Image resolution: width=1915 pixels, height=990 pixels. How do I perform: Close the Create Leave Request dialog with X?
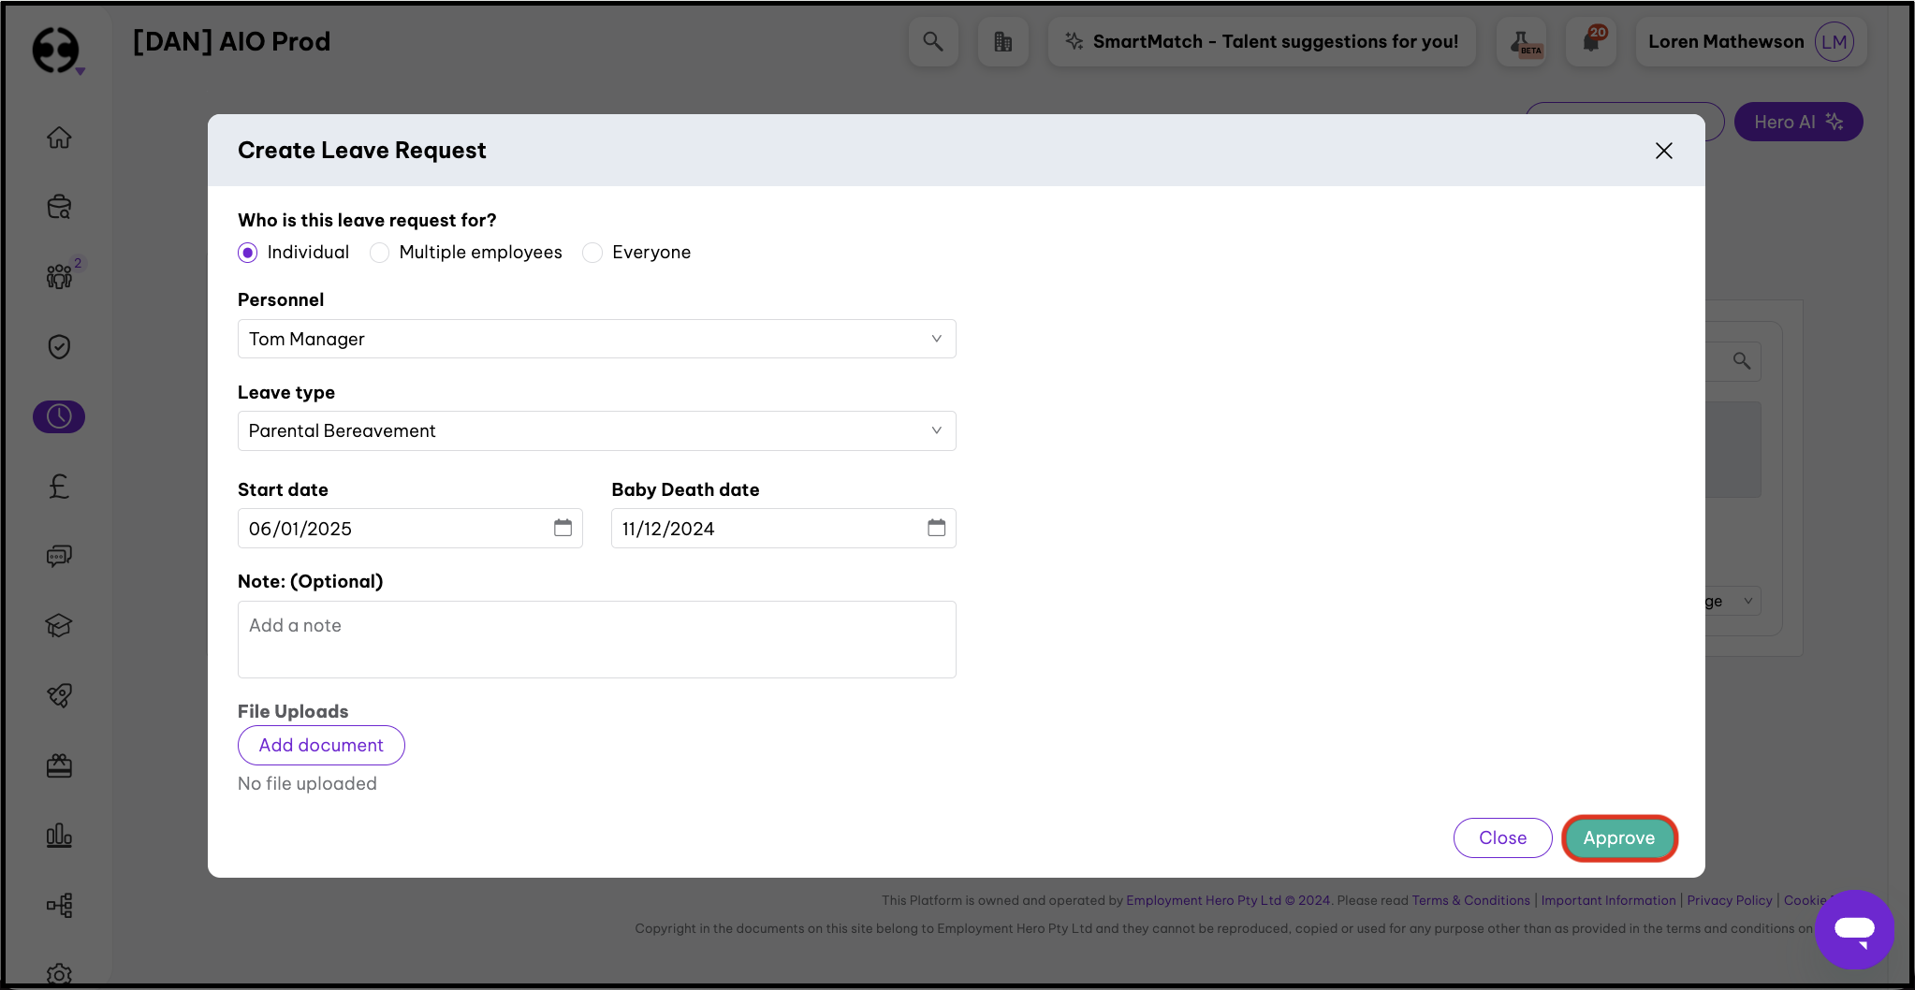[x=1663, y=151]
